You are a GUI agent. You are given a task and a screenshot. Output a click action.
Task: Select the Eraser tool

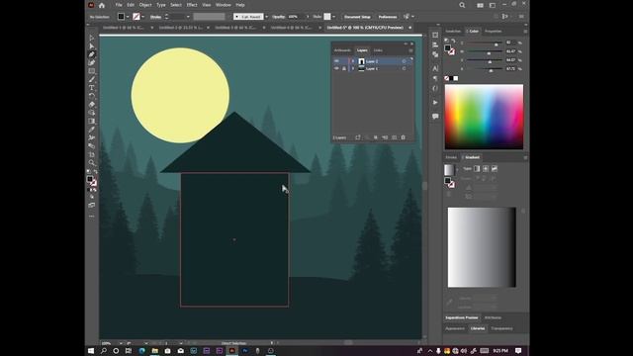(x=92, y=105)
